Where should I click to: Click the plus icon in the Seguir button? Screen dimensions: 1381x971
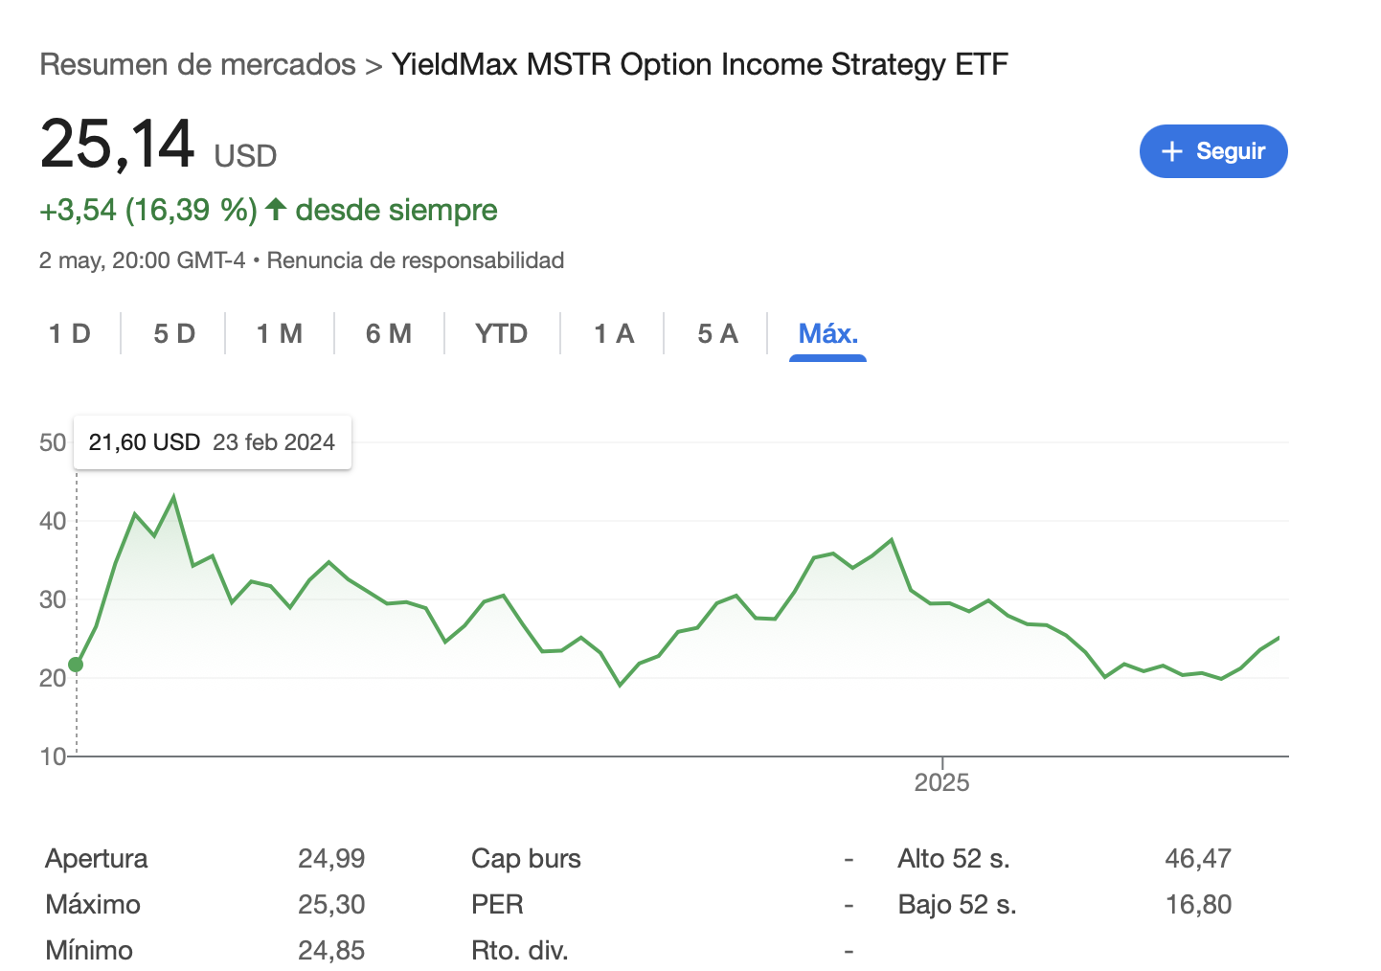[1172, 151]
